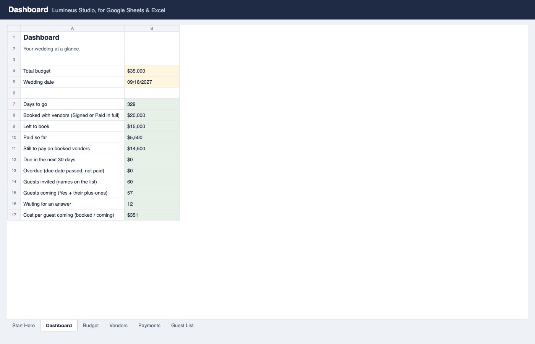Click the Dashboard heading in top bar
535x344 pixels.
tap(28, 10)
